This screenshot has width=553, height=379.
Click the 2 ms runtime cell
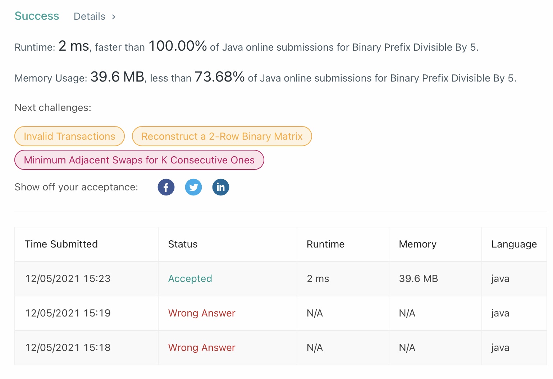(x=318, y=279)
